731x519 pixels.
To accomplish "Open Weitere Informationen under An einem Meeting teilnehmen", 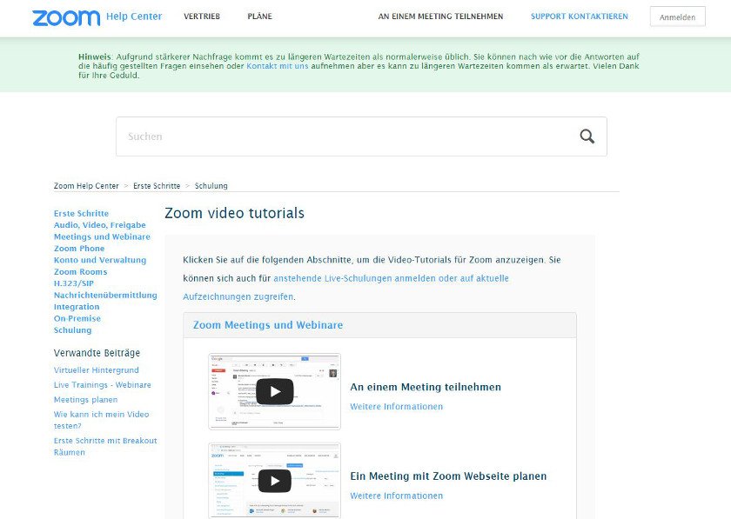I will 396,407.
